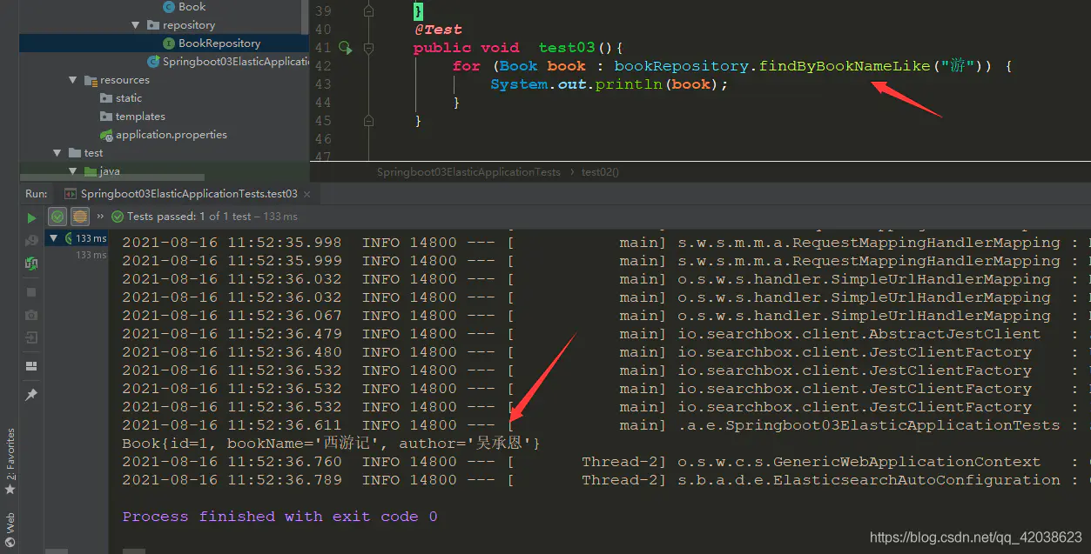The width and height of the screenshot is (1091, 554).
Task: Toggle auto-test rerun icon in Run panel
Action: (x=31, y=263)
